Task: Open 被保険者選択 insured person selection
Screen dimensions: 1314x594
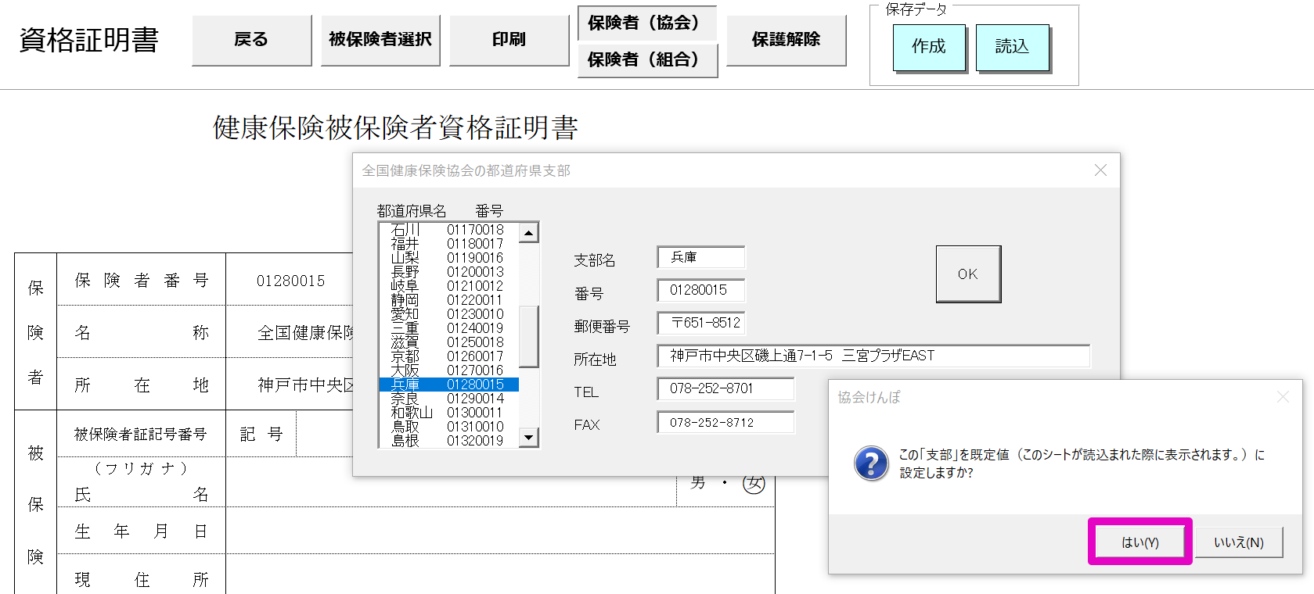Action: point(380,40)
